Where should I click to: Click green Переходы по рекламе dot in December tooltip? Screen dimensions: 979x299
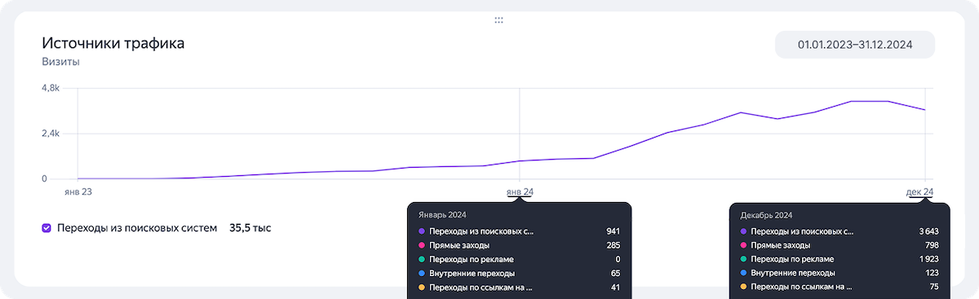tap(743, 259)
